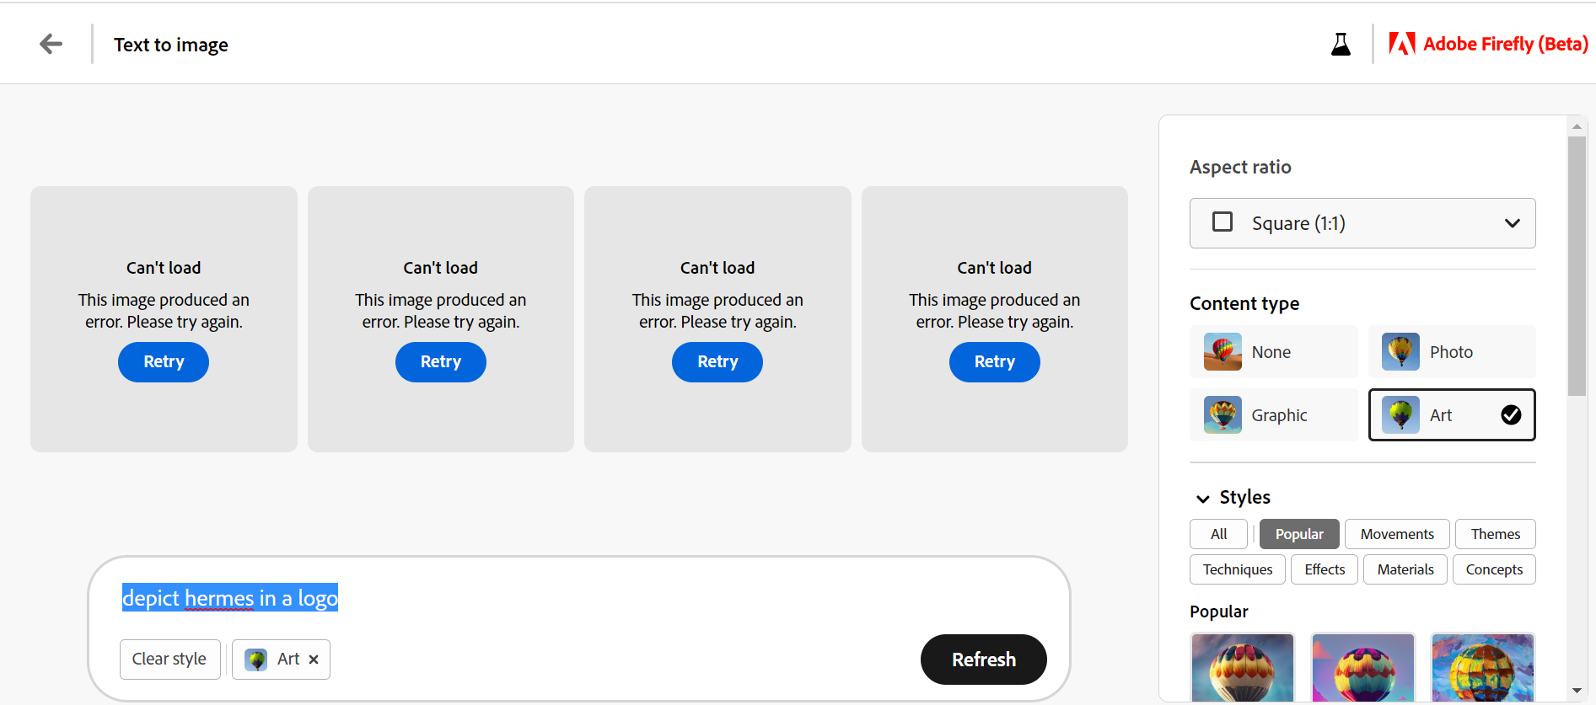Select the None content type balloon icon
The width and height of the screenshot is (1596, 705).
click(1222, 351)
